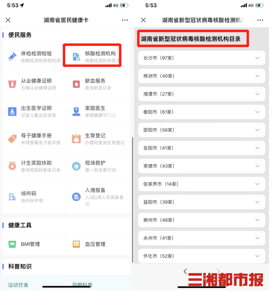269x291 pixels.
Task: Open the BMI管理 scale icon
Action: coord(12,244)
